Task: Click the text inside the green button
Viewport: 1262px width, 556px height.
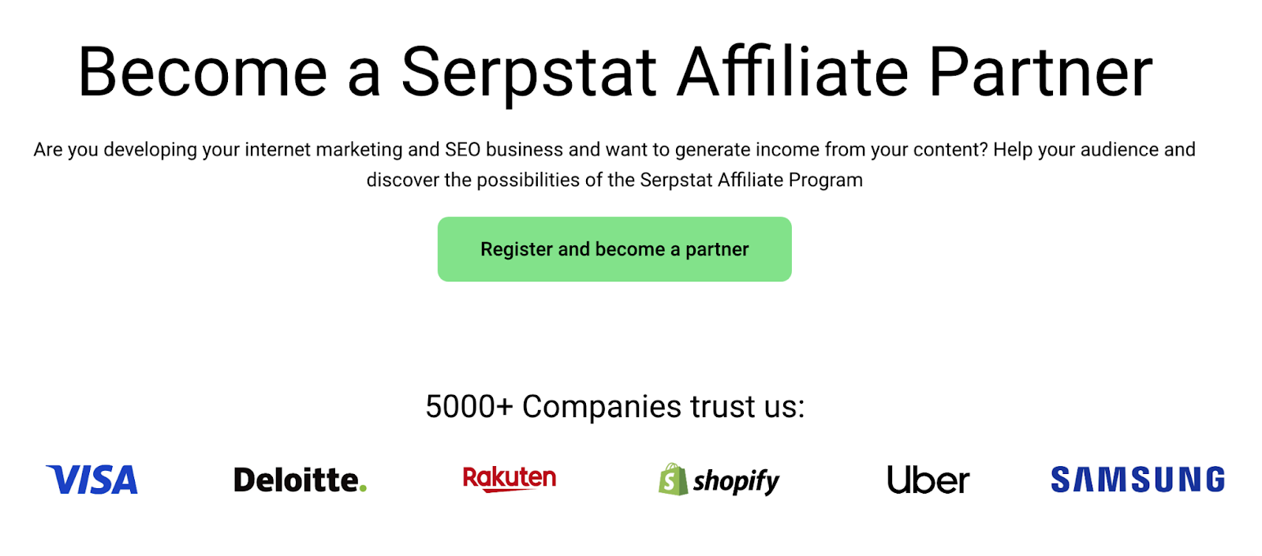Action: click(614, 248)
